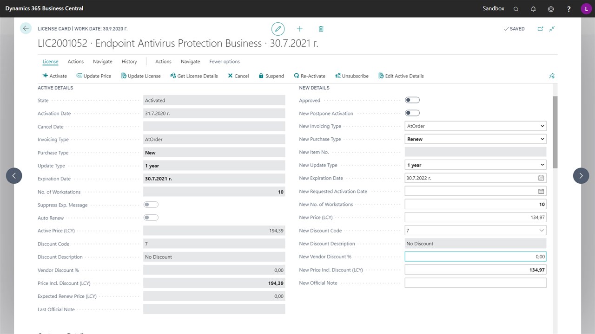Expand New Discount Code dropdown
Image resolution: width=595 pixels, height=334 pixels.
click(x=541, y=231)
